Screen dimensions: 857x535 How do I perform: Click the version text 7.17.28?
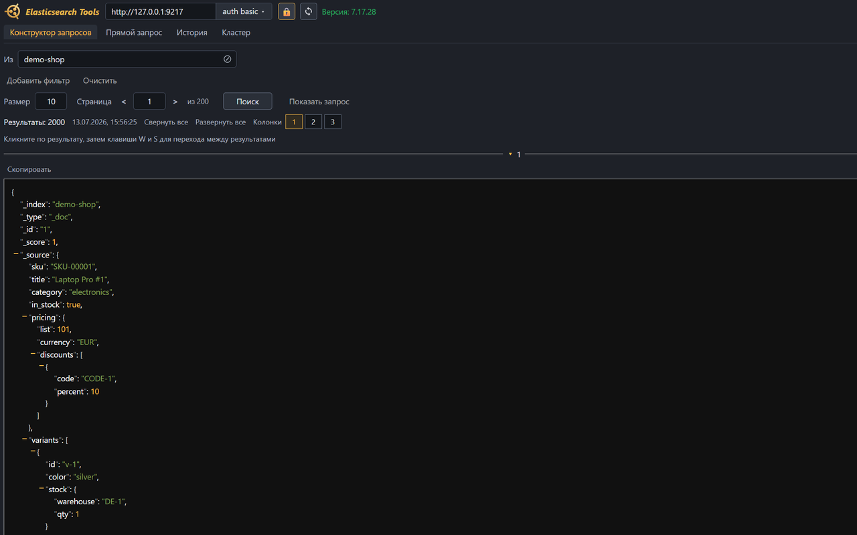[349, 12]
